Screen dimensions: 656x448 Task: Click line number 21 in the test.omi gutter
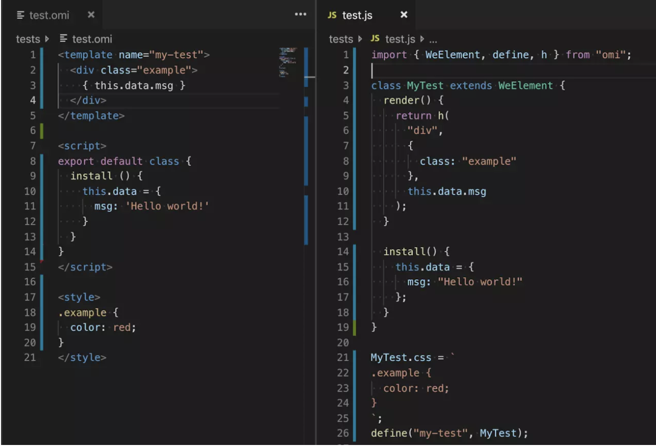[x=30, y=358]
